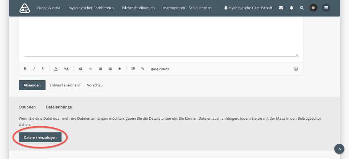
Task: Insert a numbered list
Action: (x=110, y=69)
